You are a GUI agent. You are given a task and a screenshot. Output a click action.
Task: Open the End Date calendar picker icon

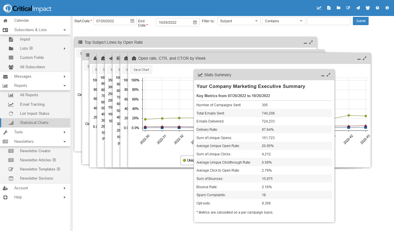(x=195, y=22)
